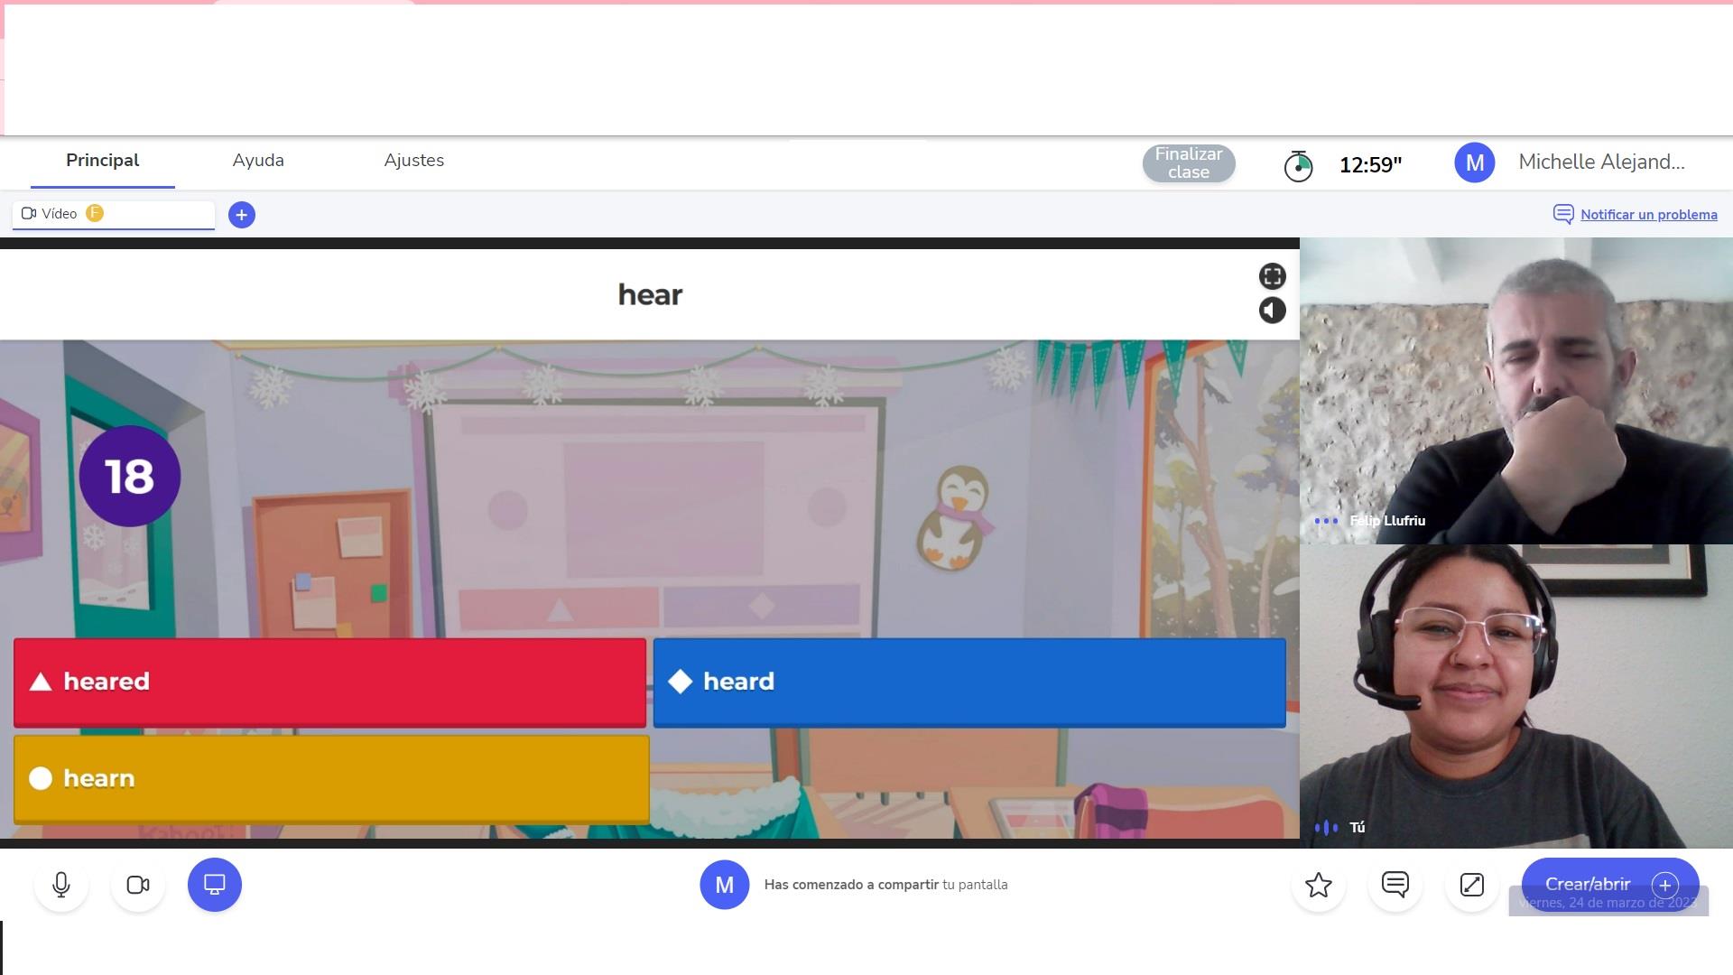Enter fullscreen mode in the quiz
The image size is (1733, 975).
click(1272, 276)
